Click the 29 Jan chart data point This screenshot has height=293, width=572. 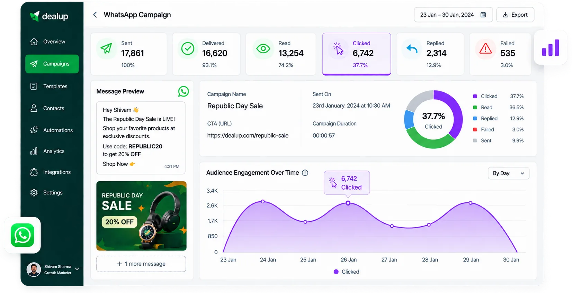coord(471,203)
